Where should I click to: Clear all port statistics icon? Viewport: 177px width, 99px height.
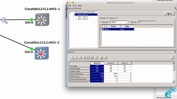(84, 57)
